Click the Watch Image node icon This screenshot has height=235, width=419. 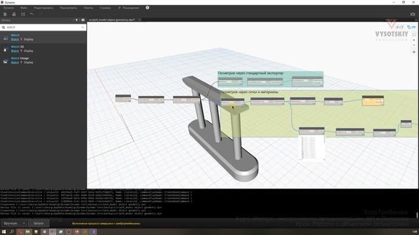(5, 61)
